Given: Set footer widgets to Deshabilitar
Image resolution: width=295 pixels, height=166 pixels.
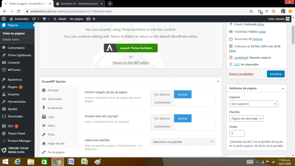Looking at the screenshot, I should click(x=162, y=103).
